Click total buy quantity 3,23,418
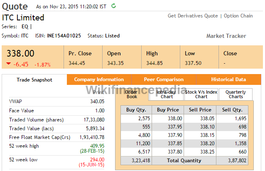 pyautogui.click(x=141, y=161)
